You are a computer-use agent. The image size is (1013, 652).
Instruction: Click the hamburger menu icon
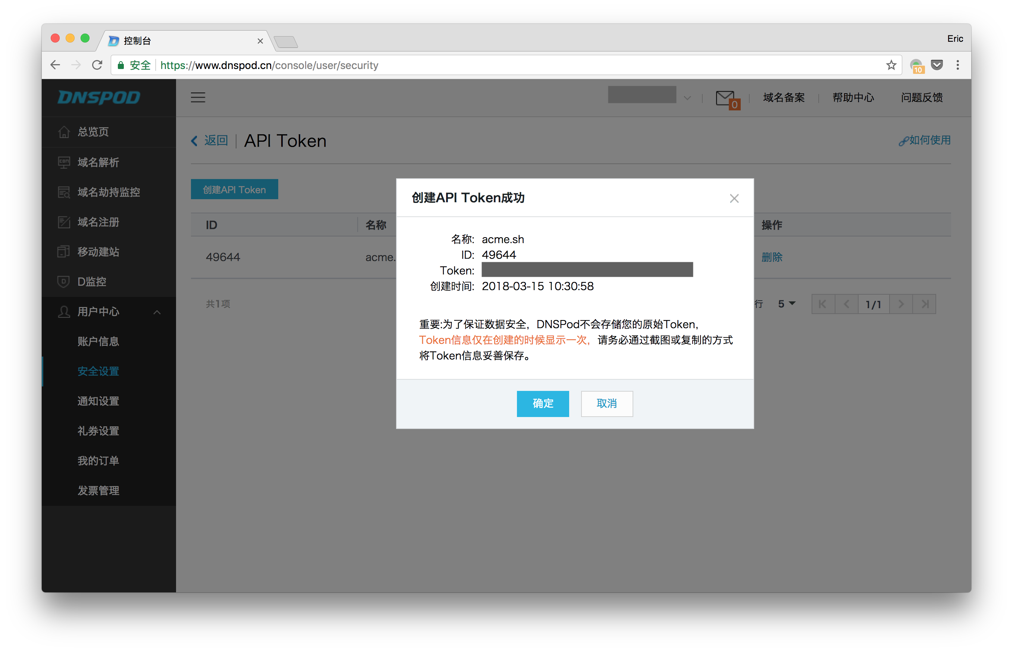pos(198,98)
